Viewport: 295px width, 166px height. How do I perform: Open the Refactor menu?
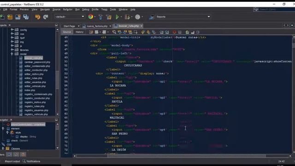tap(68, 9)
